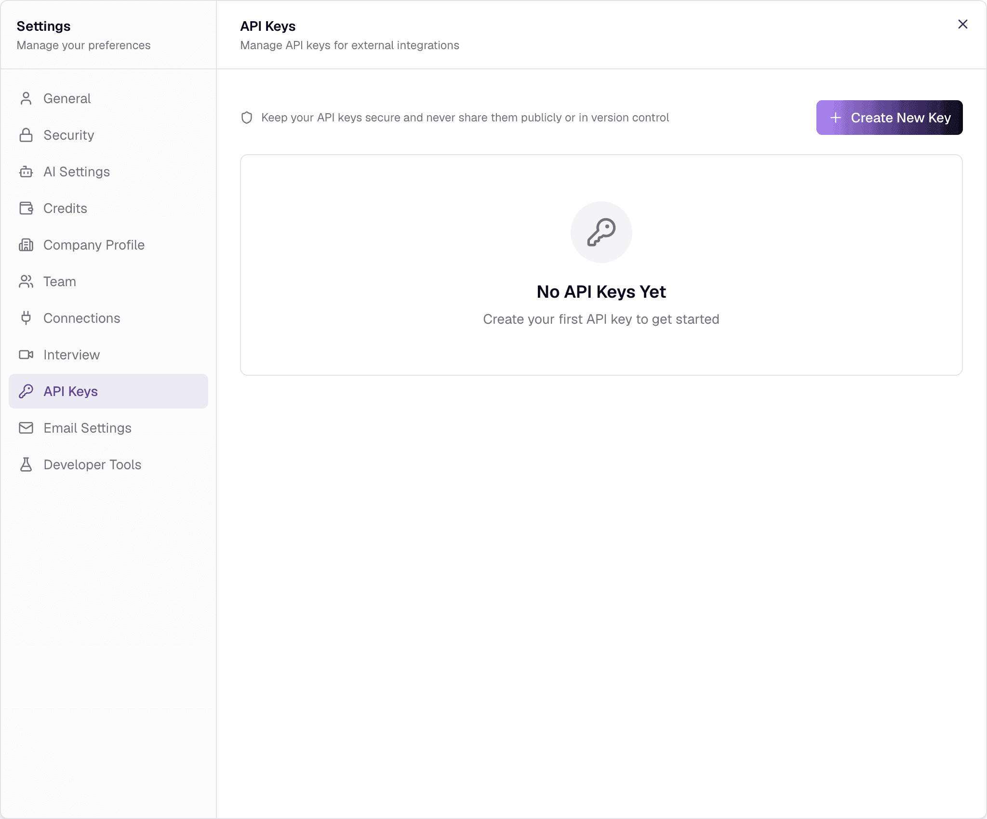Viewport: 987px width, 819px height.
Task: Open the General settings section
Action: coord(108,98)
